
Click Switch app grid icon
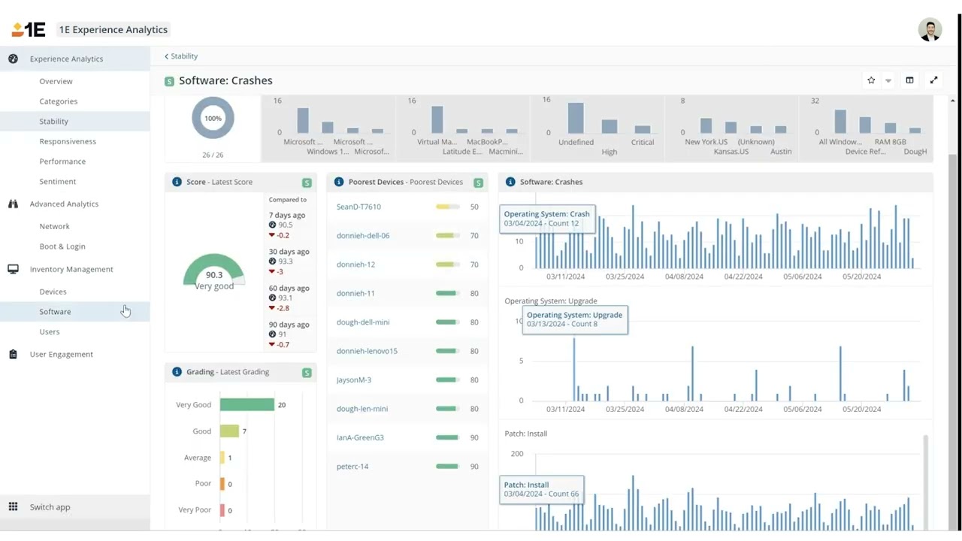(13, 507)
